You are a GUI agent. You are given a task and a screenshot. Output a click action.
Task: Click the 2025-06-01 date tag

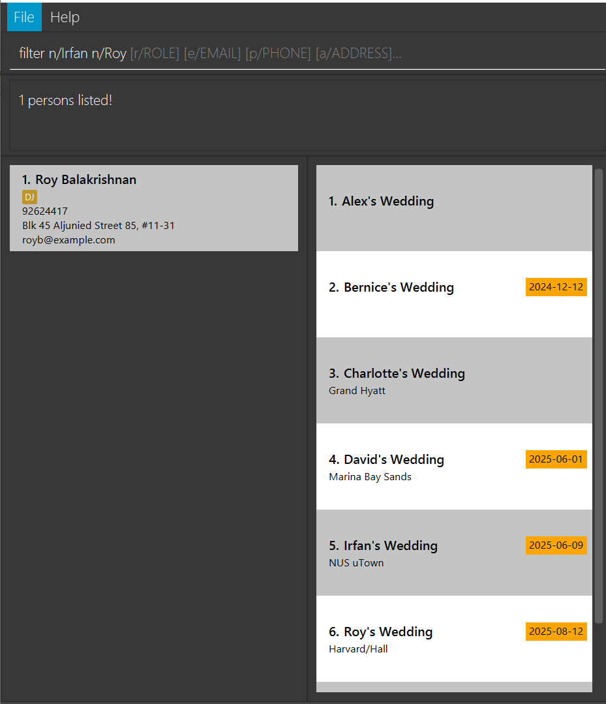(556, 459)
